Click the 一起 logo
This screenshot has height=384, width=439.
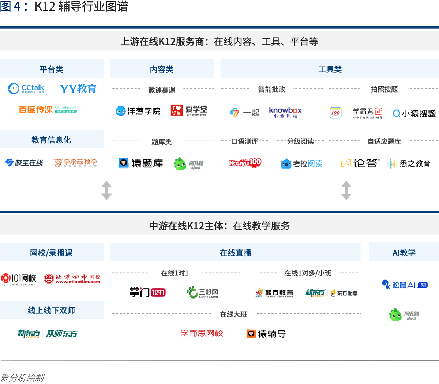point(245,113)
